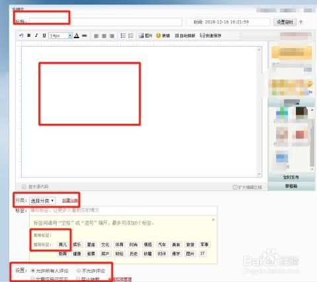Viewport: 317px width, 282px height.
Task: Insert a picture with the 图片 icon
Action: pos(145,36)
